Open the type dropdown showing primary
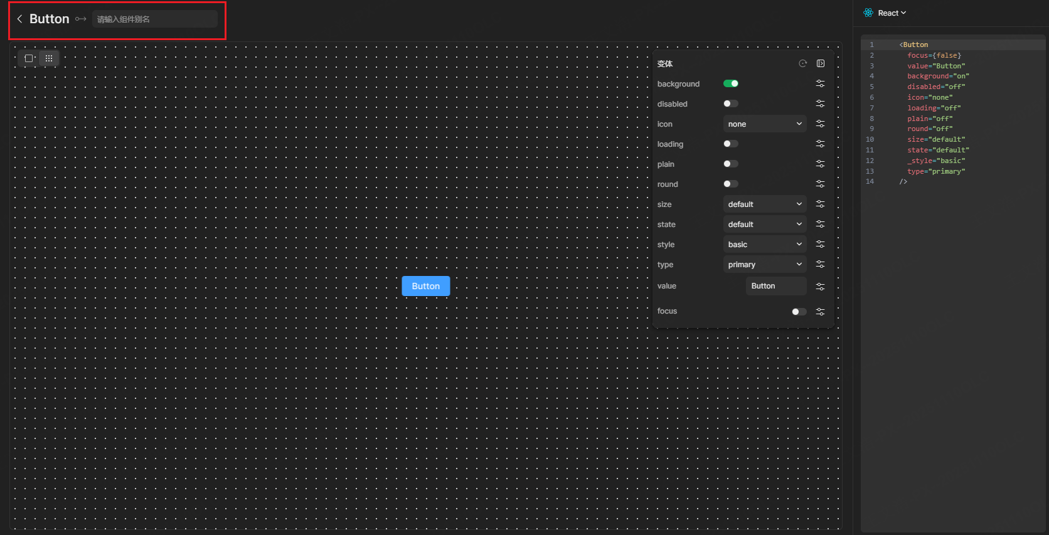The image size is (1049, 535). (x=764, y=265)
